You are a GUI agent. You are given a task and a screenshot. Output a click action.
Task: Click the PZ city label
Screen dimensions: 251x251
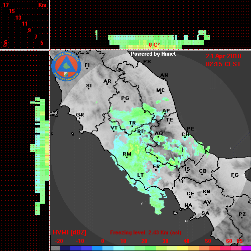tap(242, 214)
